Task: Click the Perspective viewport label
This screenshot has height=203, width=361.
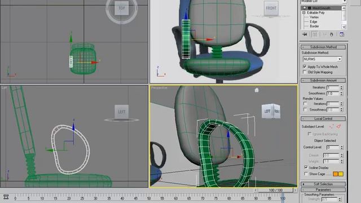Action: 159,88
